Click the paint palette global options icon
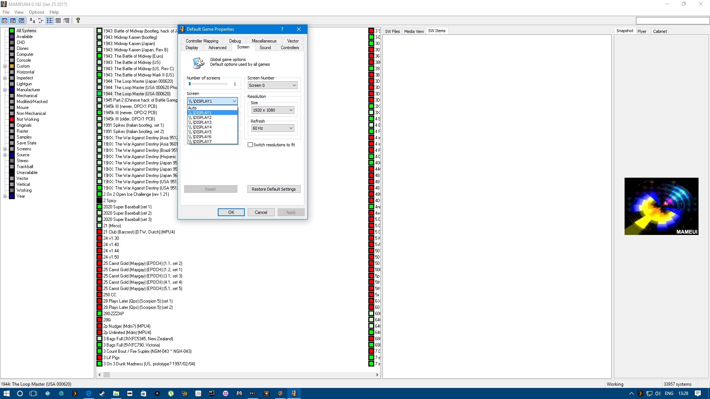710x399 pixels. click(199, 63)
